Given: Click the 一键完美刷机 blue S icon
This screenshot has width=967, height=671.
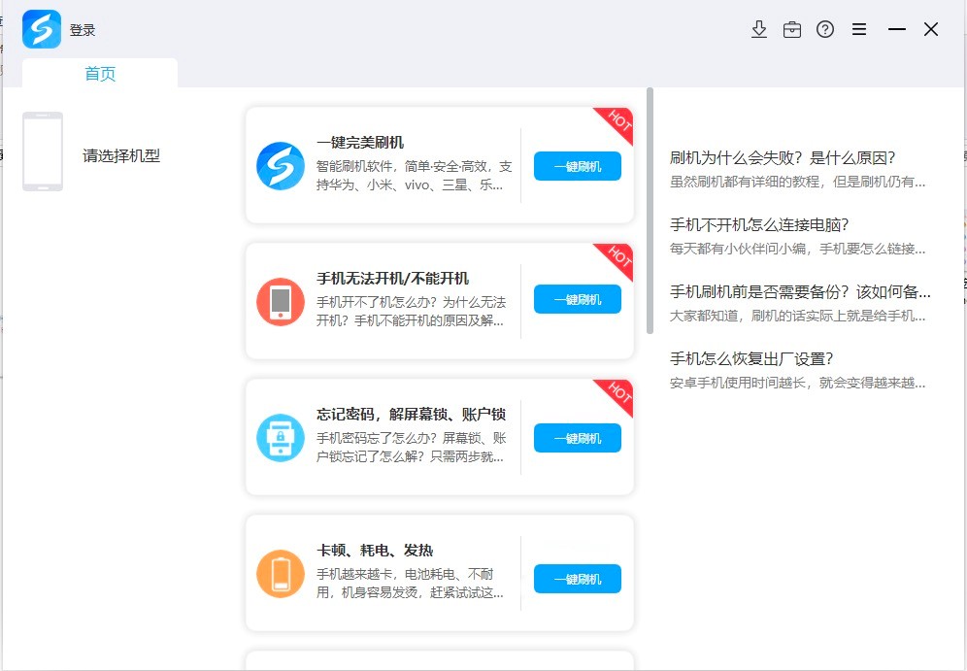Looking at the screenshot, I should click(280, 166).
